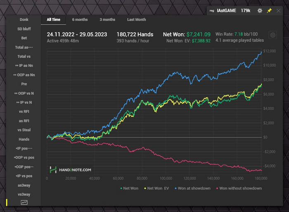Screen dimensions: 289x212
Task: Open the vs RFI sidebar section
Action: pyautogui.click(x=24, y=112)
